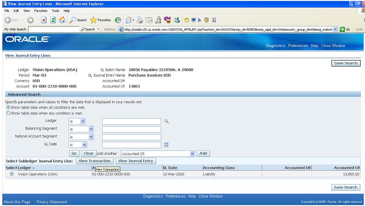
Task: Open the GL Date condition dropdown
Action: tap(78, 145)
